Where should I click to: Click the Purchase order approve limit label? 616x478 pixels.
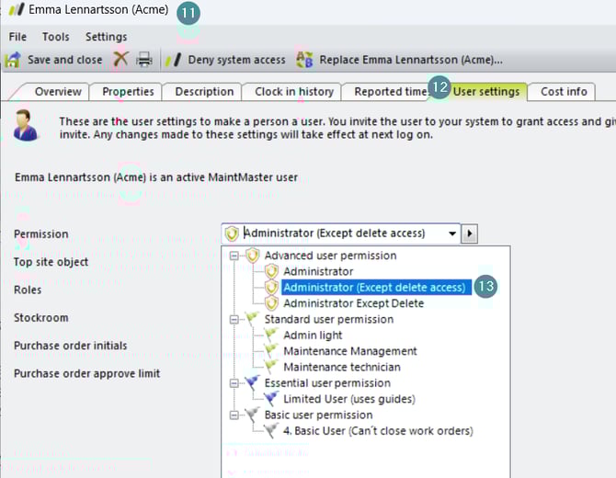[x=86, y=373]
